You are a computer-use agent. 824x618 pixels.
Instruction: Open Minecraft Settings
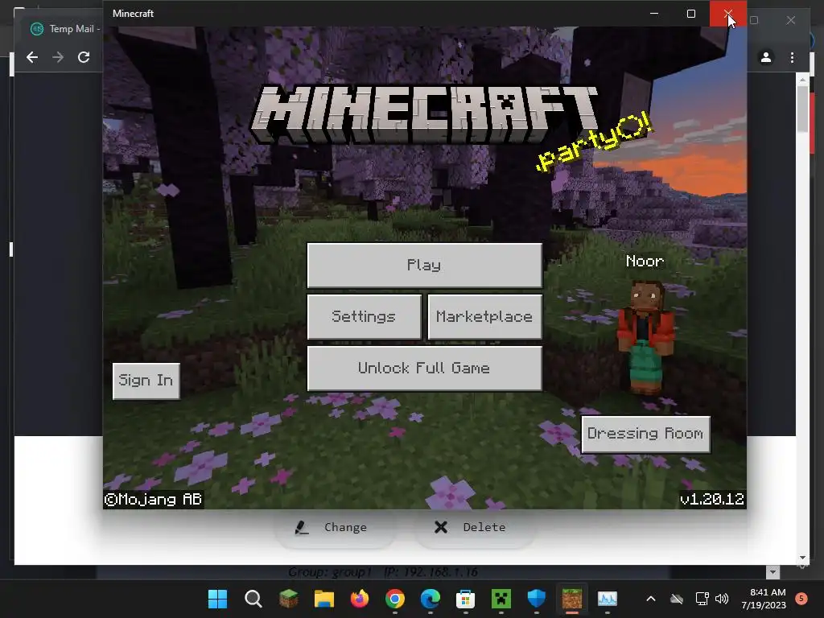pos(364,316)
